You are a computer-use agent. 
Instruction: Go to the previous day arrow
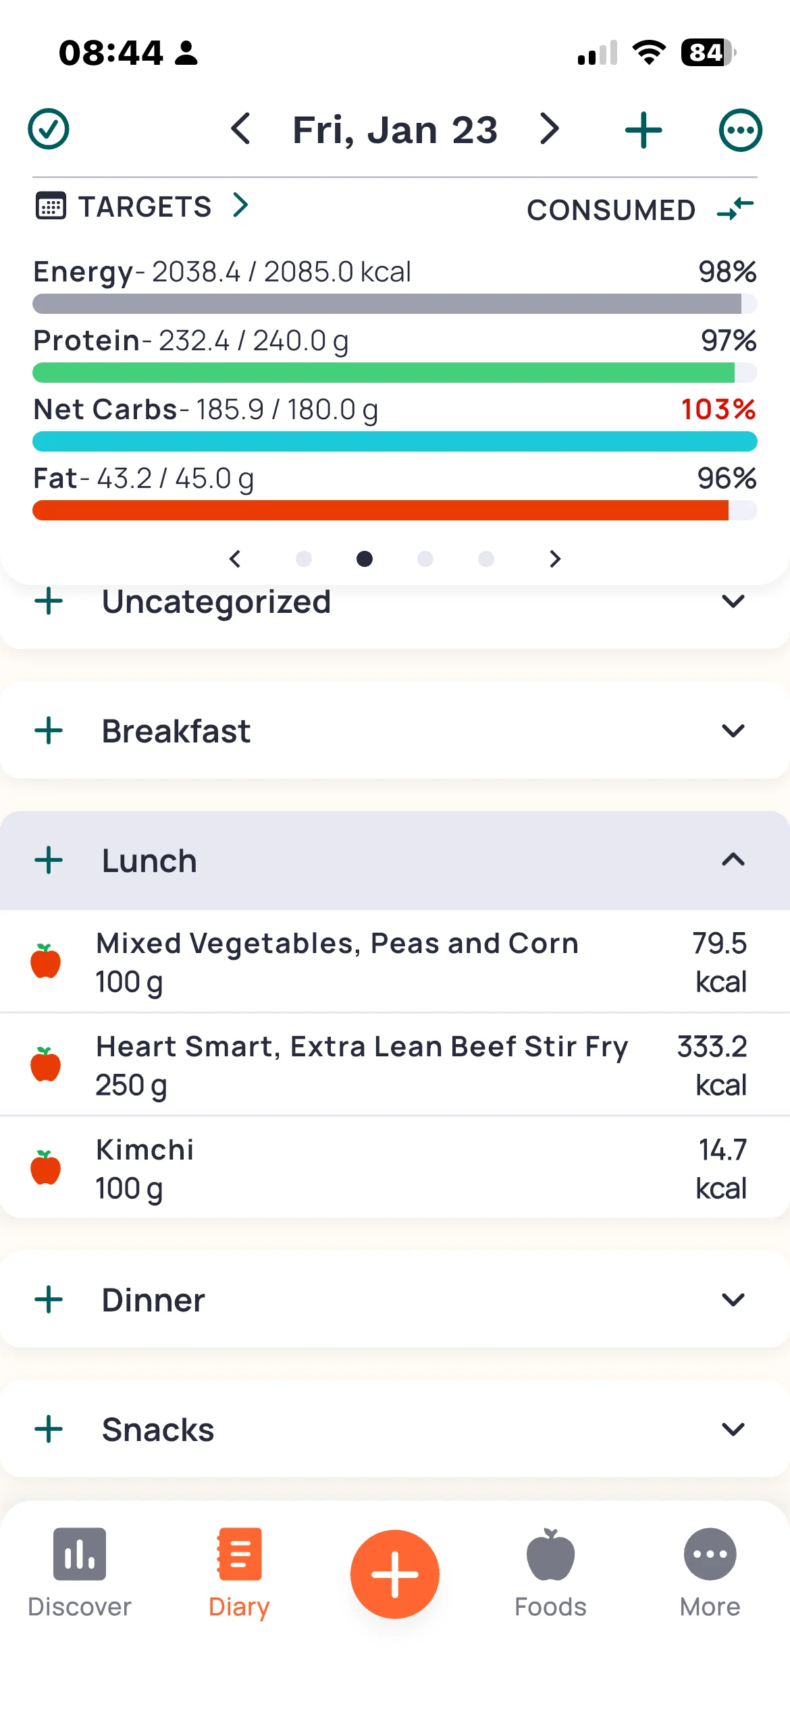241,129
